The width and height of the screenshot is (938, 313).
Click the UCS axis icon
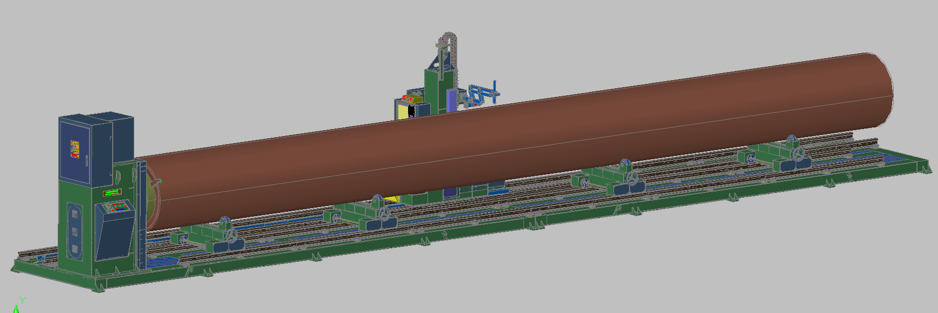click(18, 305)
